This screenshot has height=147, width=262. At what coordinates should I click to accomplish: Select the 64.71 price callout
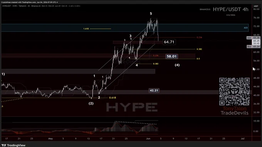(x=169, y=42)
